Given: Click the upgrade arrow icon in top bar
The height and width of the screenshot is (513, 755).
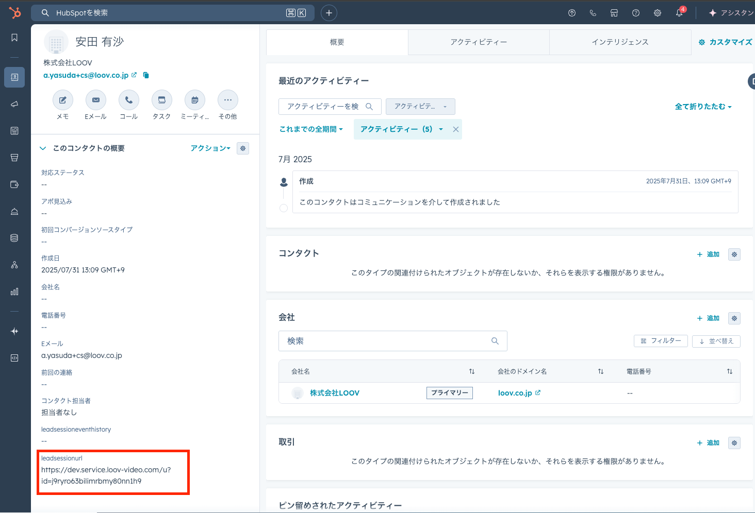Looking at the screenshot, I should click(572, 13).
